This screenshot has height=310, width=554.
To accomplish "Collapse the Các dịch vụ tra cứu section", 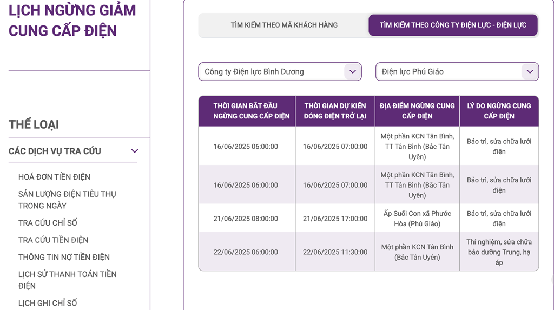I will (135, 151).
